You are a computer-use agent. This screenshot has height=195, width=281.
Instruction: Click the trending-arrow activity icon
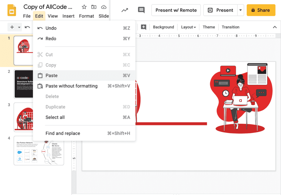(124, 10)
